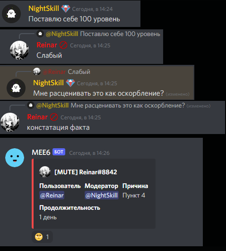Open the MEE6 bot avatar
This screenshot has width=226, height=251.
coord(15,158)
